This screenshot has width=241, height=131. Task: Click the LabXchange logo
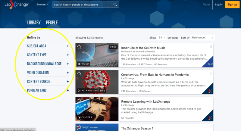pyautogui.click(x=16, y=5)
